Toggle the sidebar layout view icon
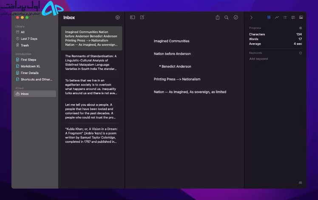 click(x=133, y=17)
